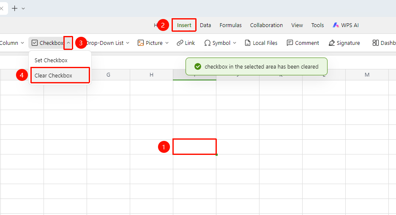Add a new tab with plus icon
This screenshot has width=396, height=215.
coord(15,8)
